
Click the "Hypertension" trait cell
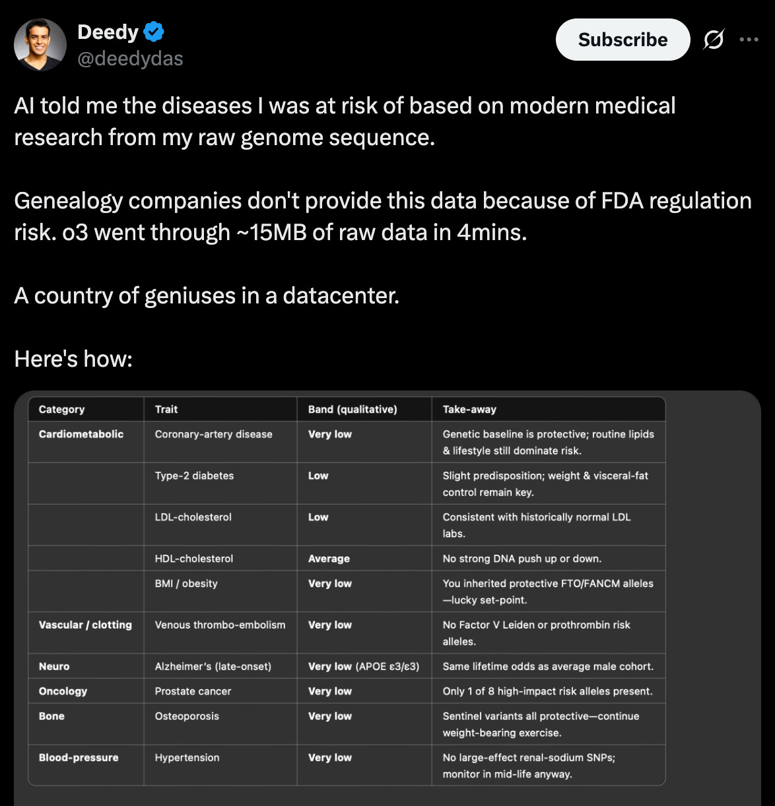pyautogui.click(x=187, y=757)
